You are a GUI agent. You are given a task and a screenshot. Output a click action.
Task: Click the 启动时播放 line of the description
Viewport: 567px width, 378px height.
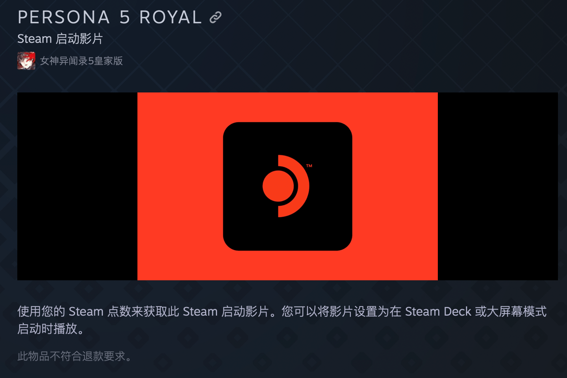50,329
